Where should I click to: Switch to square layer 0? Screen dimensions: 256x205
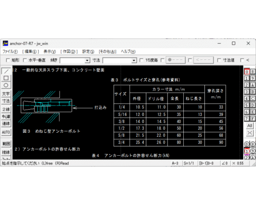point(247,72)
